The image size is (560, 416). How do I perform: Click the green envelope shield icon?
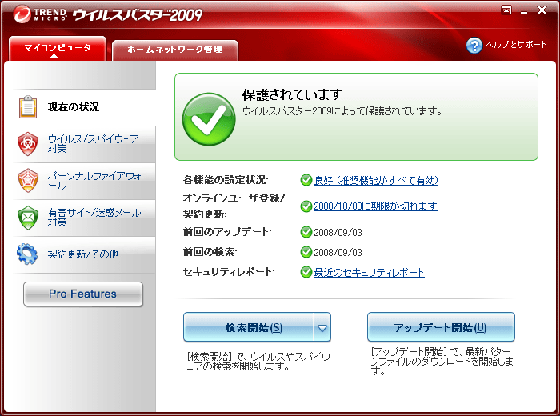point(28,218)
